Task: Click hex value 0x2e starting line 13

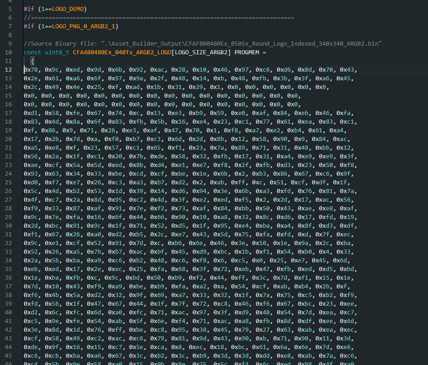Action: click(31, 78)
